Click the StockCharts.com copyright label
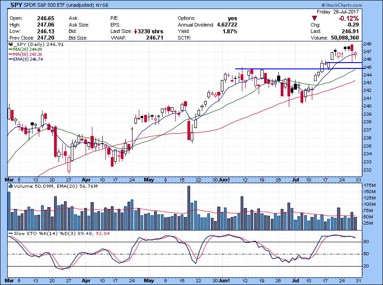383x285 pixels. [x=342, y=5]
